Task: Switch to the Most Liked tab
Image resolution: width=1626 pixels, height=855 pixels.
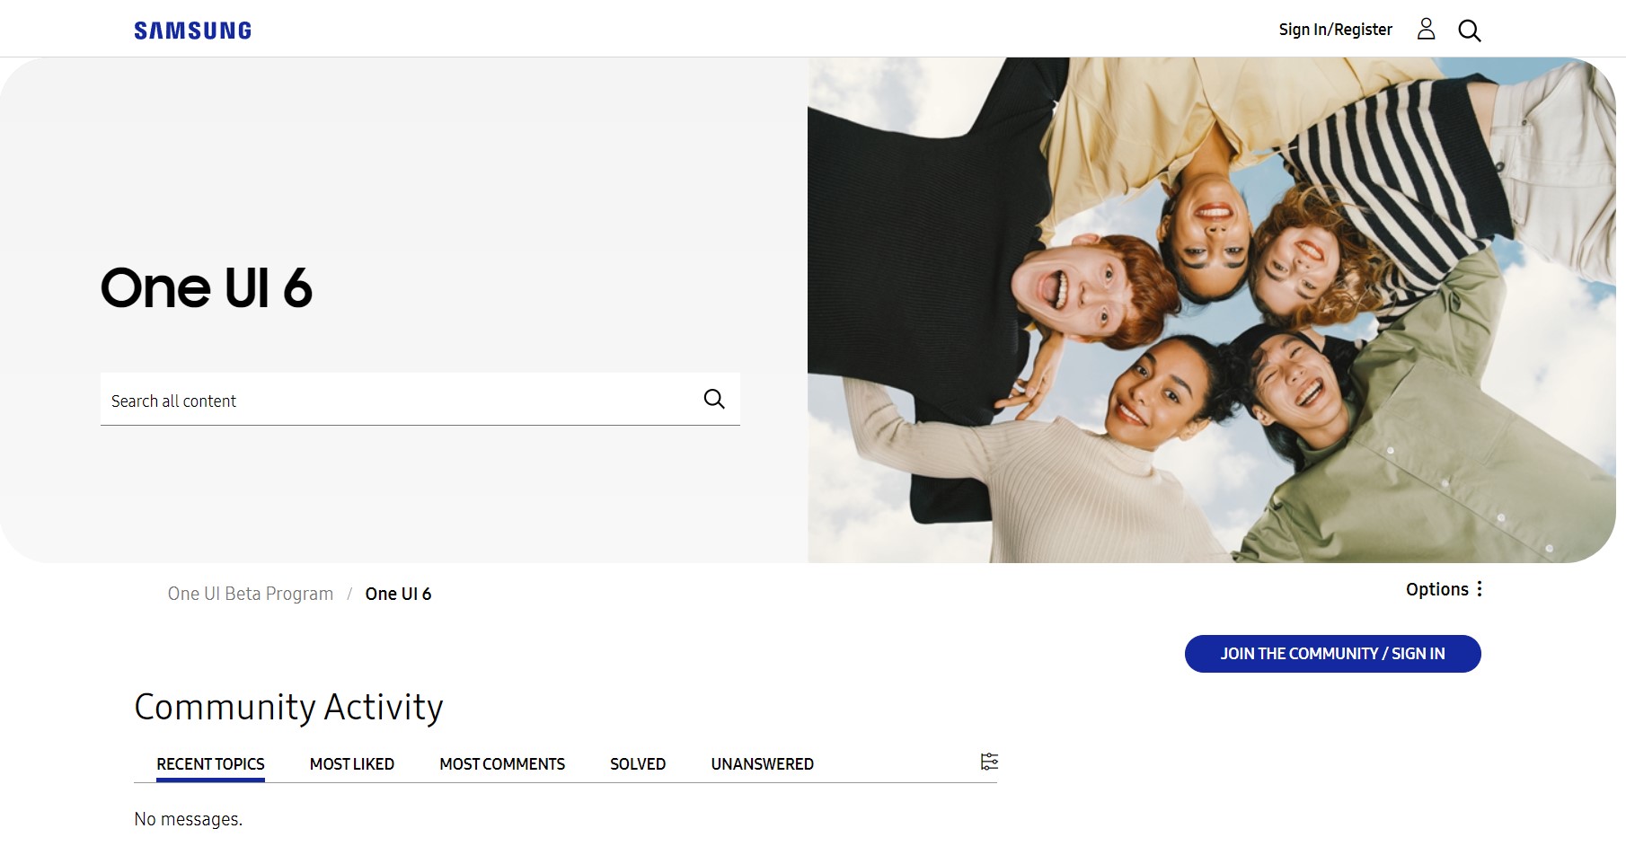Action: click(352, 764)
